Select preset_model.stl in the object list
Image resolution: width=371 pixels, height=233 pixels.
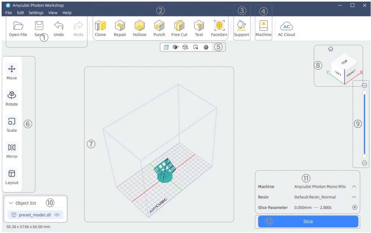36,215
